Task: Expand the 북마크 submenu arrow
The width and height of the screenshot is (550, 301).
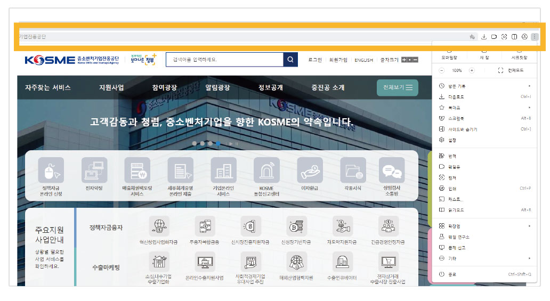Action: point(529,108)
